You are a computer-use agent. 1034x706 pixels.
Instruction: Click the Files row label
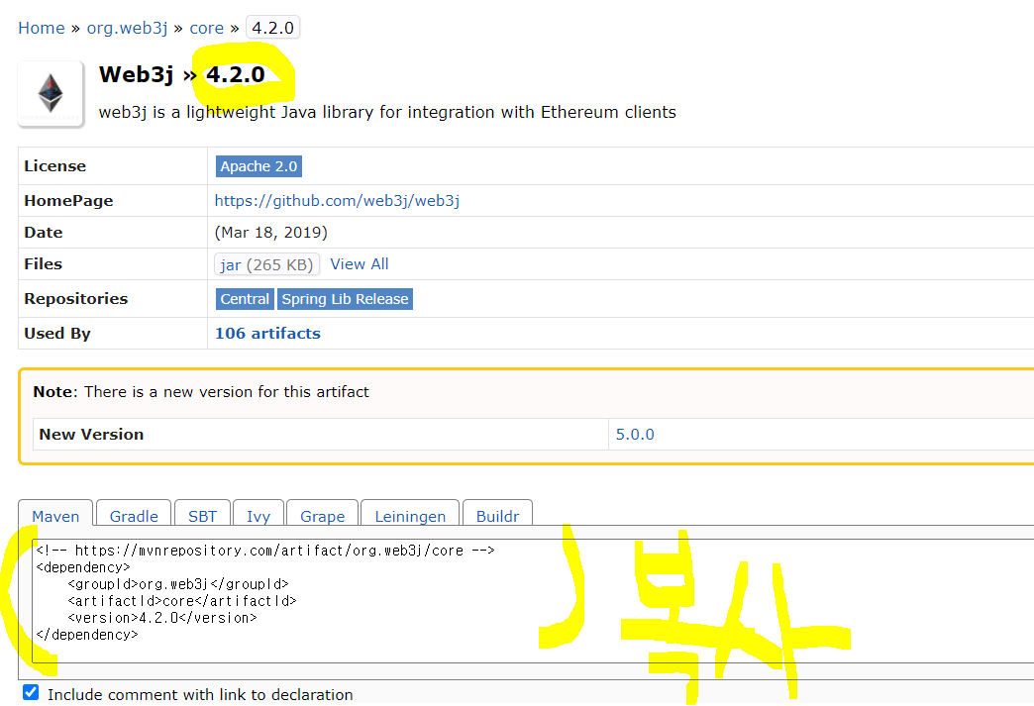(43, 263)
